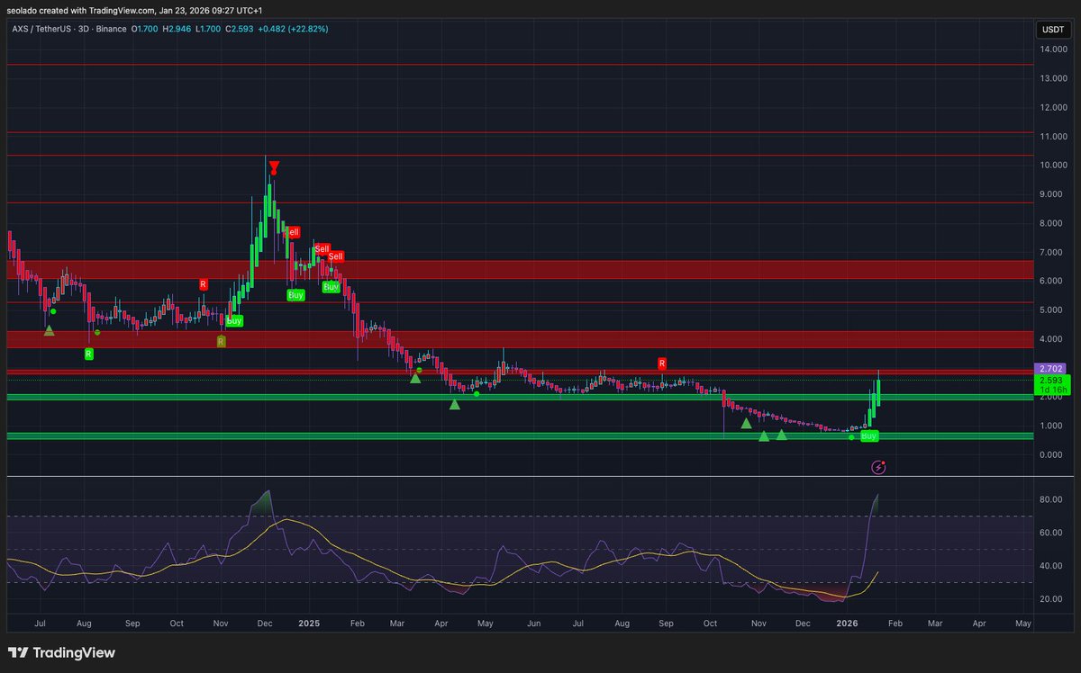Click the Jun label on the time axis
The width and height of the screenshot is (1081, 673).
click(533, 623)
